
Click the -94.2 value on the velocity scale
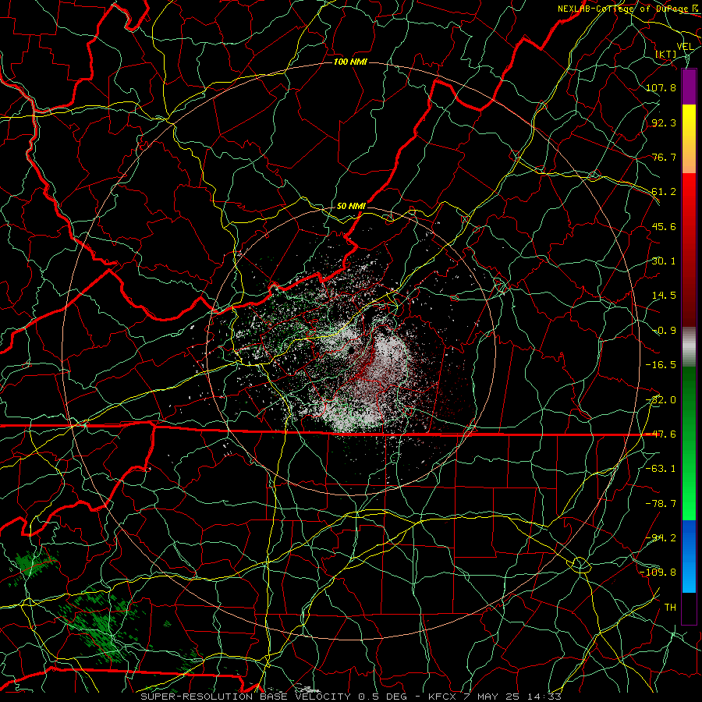pyautogui.click(x=661, y=538)
